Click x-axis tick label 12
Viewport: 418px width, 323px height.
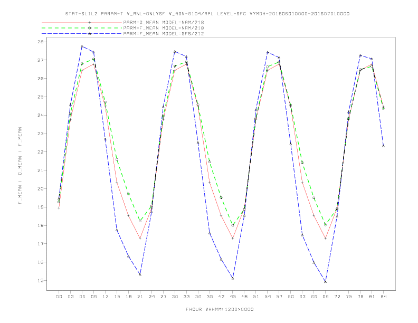pos(106,297)
